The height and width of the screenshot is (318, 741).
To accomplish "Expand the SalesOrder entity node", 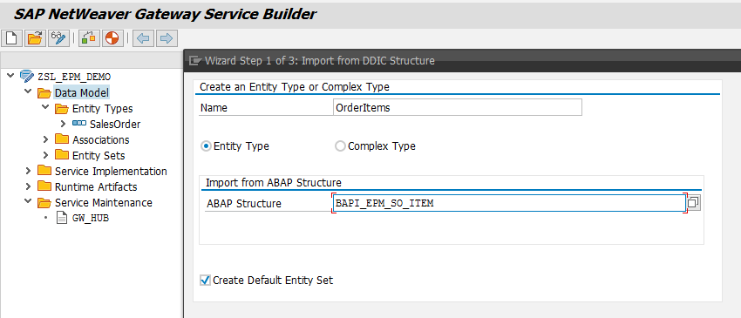I will coord(64,124).
